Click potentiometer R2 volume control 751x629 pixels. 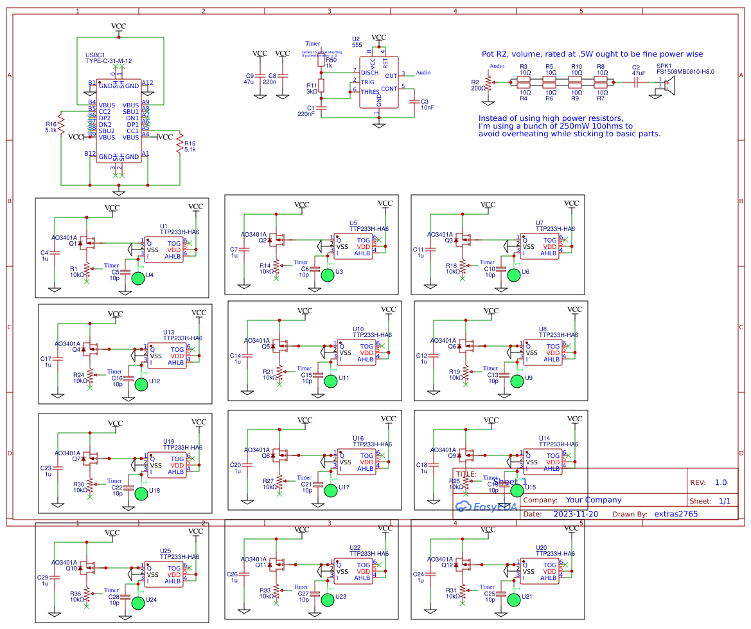(490, 82)
